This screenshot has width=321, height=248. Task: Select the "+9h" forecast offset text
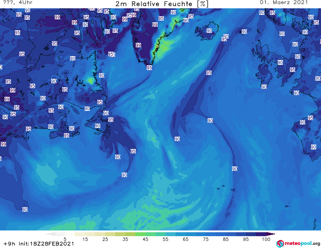[10, 244]
